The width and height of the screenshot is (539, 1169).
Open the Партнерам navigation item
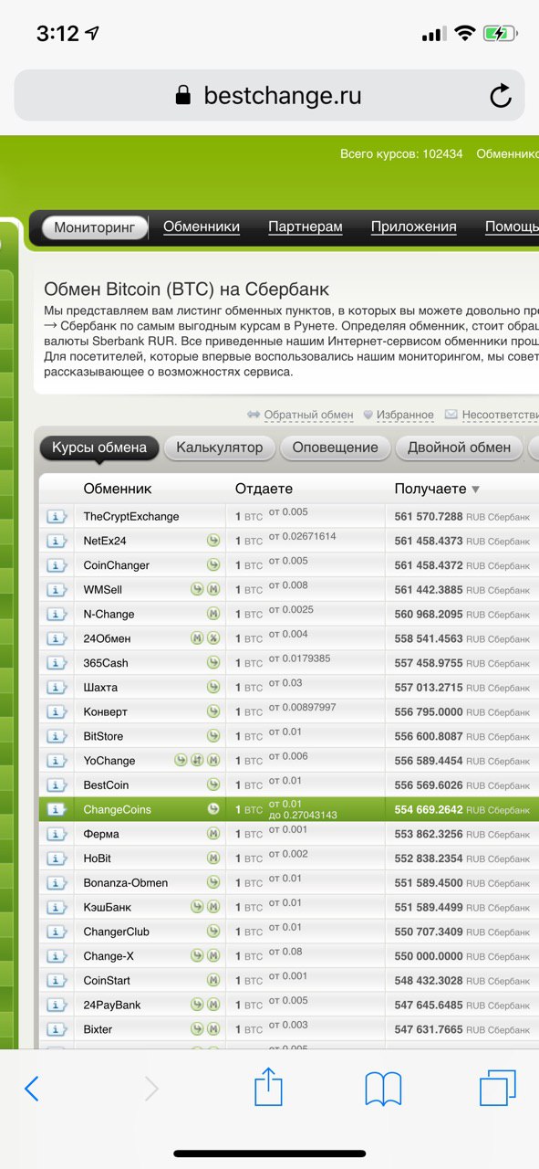pos(306,227)
